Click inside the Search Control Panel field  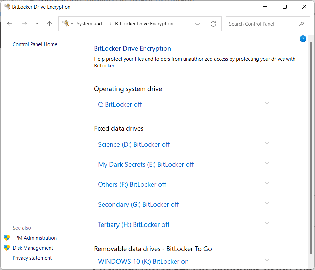[261, 24]
